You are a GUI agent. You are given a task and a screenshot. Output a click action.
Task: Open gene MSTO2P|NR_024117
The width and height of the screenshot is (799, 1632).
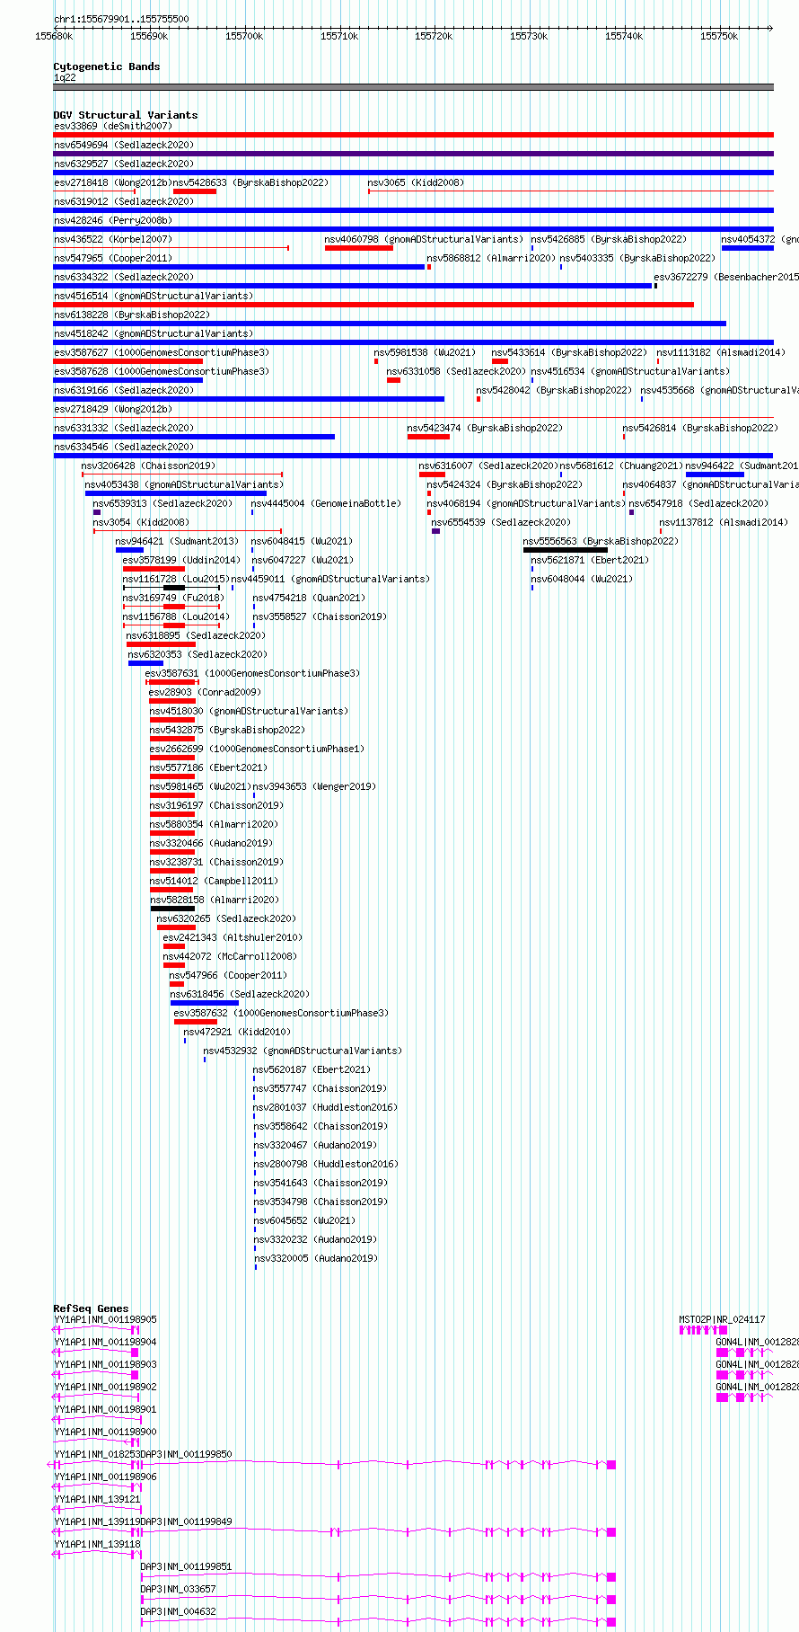722,1319
